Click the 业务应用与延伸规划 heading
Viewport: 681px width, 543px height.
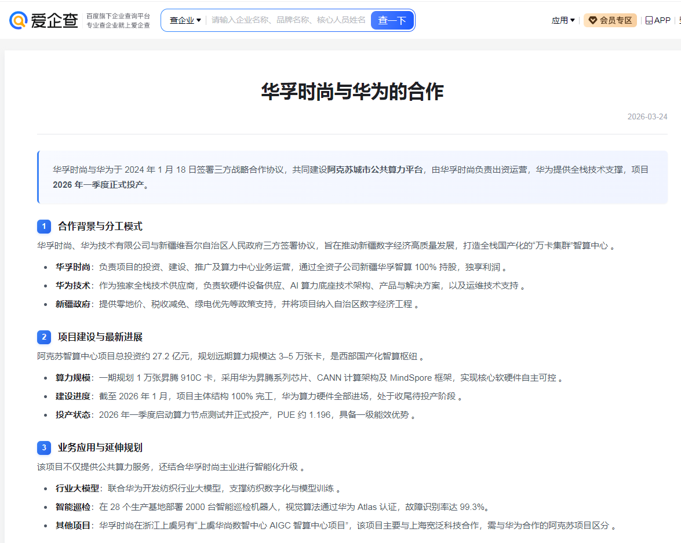coord(100,447)
